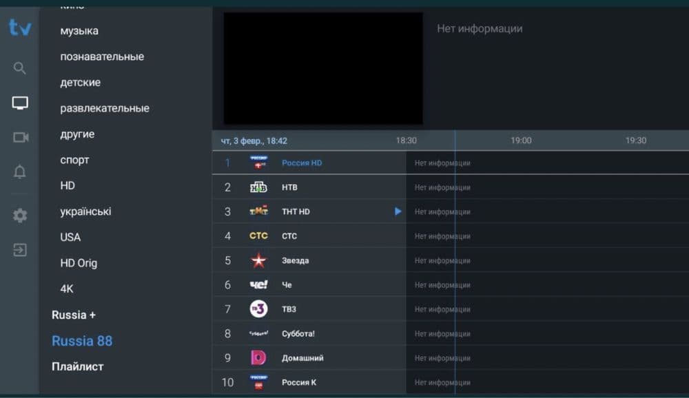Click the Россия К channel logo

pyautogui.click(x=258, y=382)
